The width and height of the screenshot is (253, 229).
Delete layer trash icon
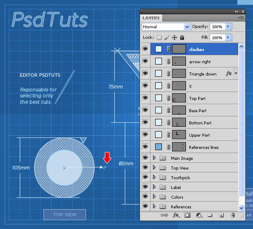(233, 215)
